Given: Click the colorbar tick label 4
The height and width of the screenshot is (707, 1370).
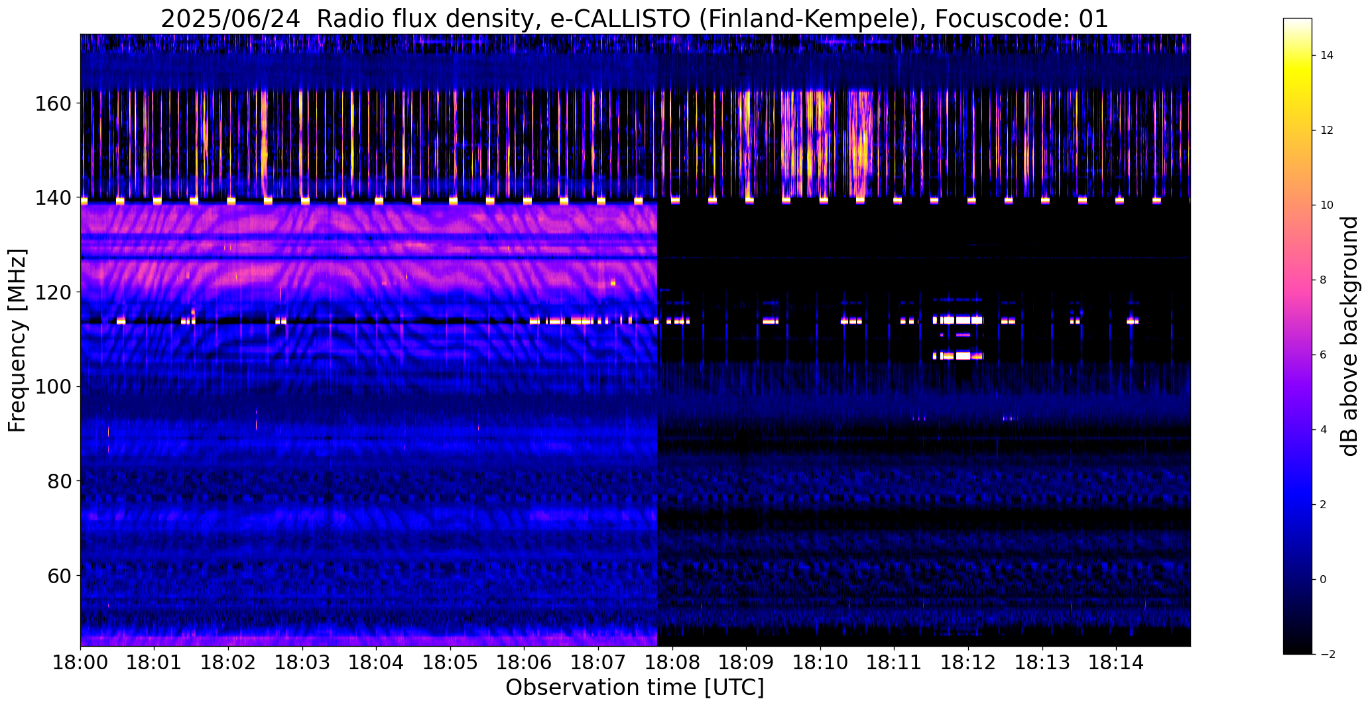Looking at the screenshot, I should [x=1324, y=430].
